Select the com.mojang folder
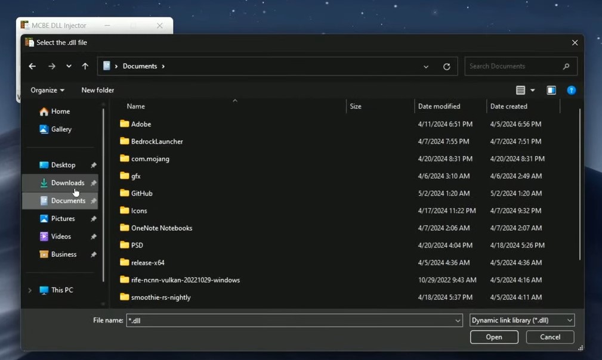 (x=150, y=159)
